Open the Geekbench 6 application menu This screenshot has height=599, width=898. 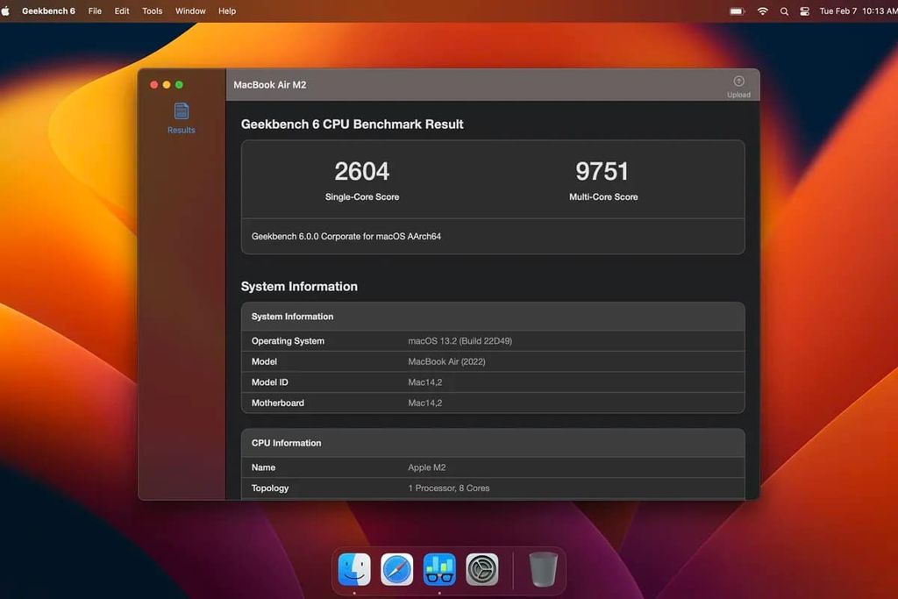(x=48, y=11)
